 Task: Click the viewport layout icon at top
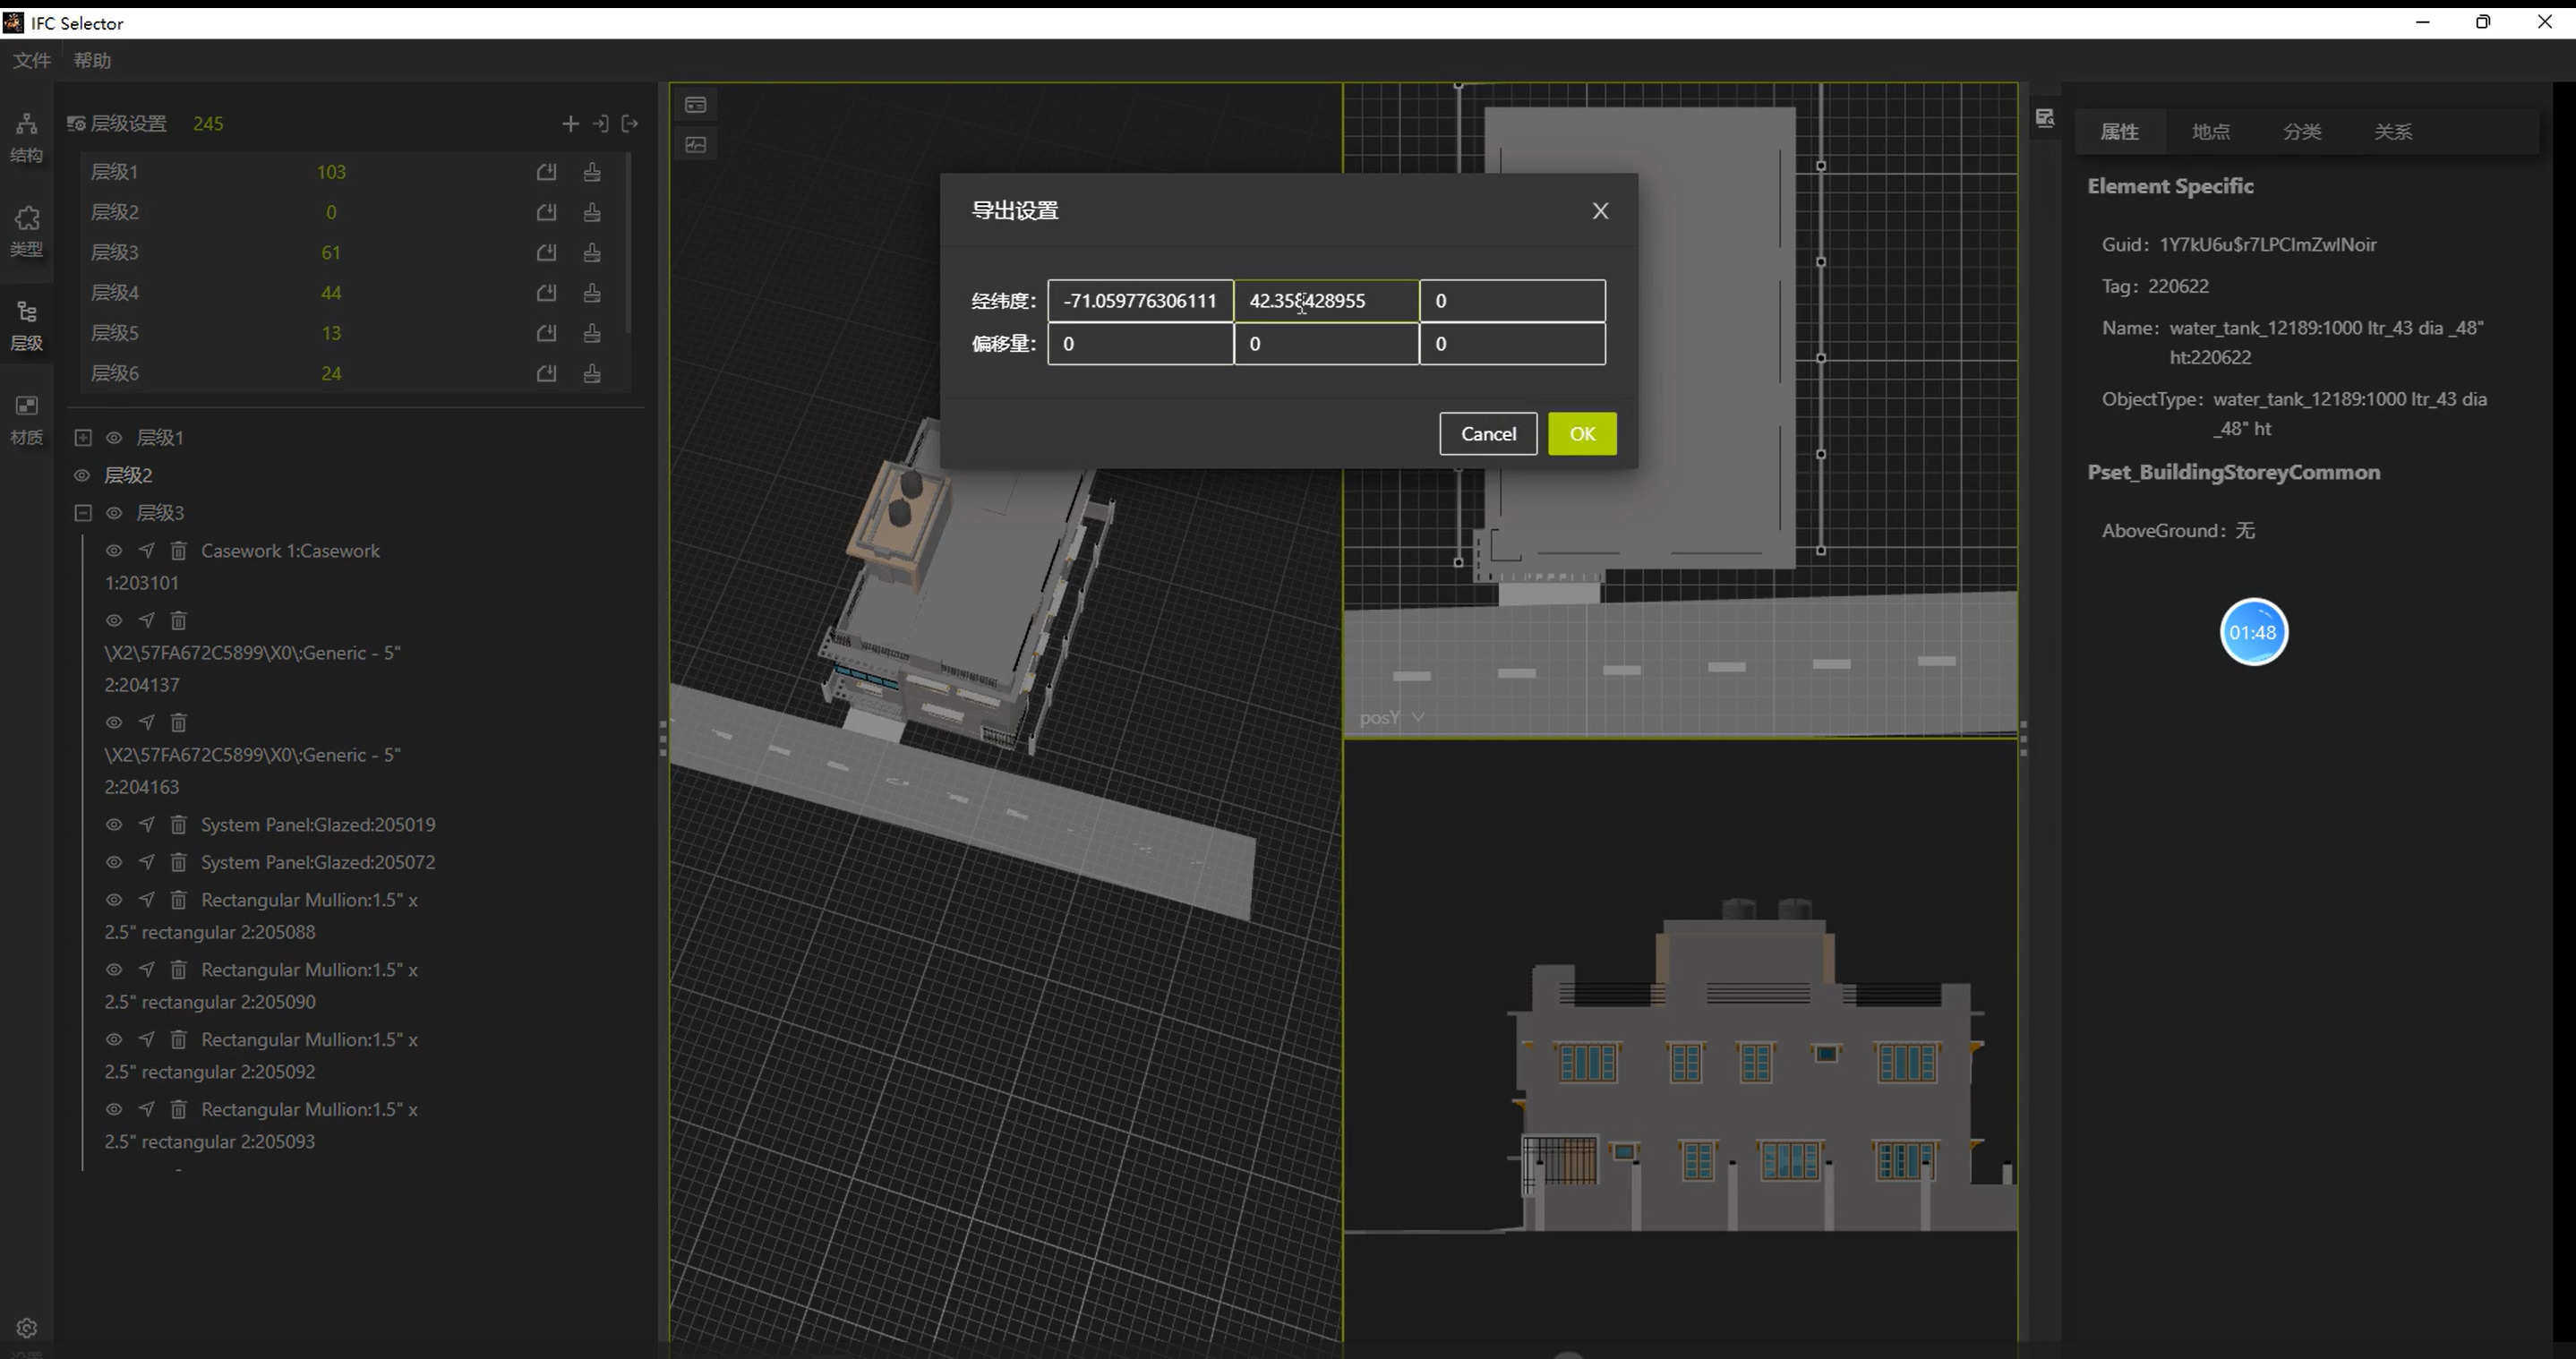[x=696, y=105]
